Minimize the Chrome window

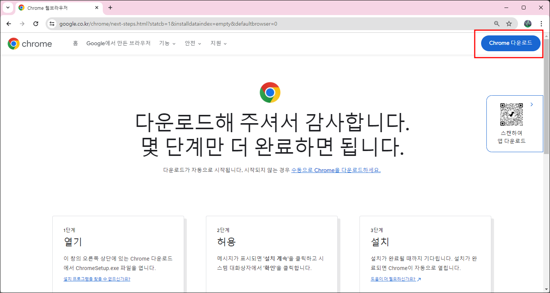click(507, 8)
